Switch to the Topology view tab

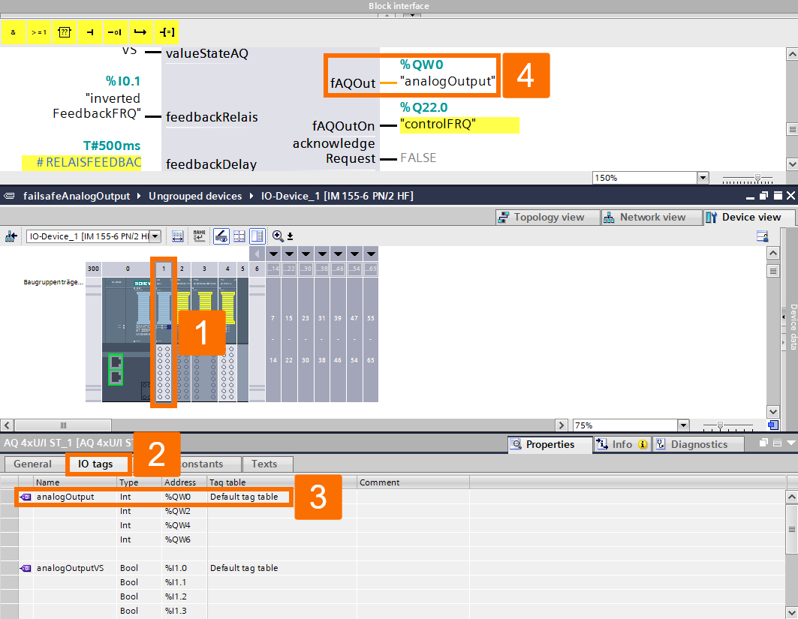point(547,217)
